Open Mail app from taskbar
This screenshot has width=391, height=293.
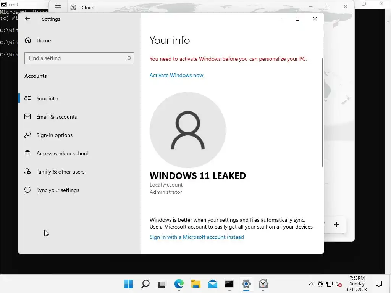pos(212,284)
